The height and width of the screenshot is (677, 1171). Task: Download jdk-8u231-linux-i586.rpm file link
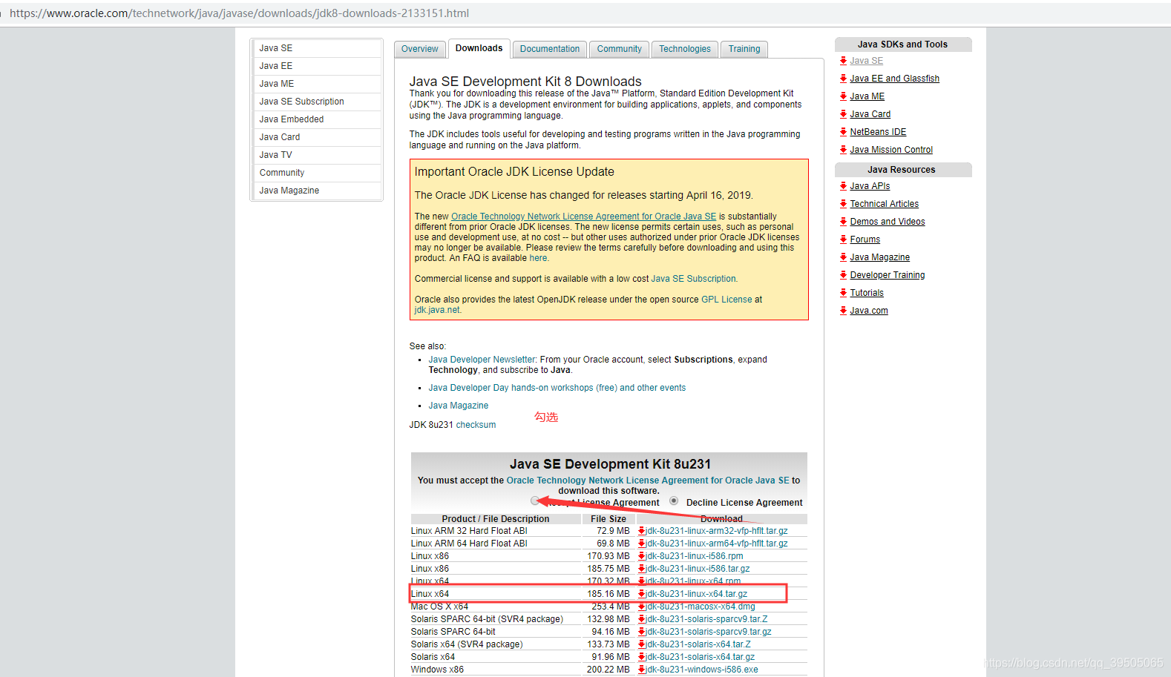(x=695, y=556)
